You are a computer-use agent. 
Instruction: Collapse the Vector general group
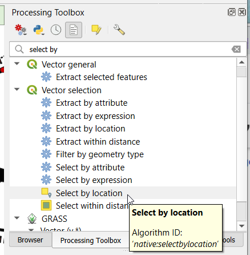[x=17, y=63]
